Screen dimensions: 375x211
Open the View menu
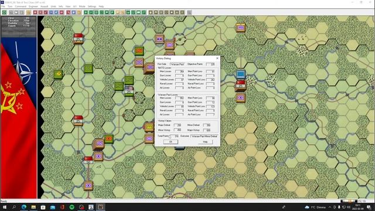coord(68,6)
